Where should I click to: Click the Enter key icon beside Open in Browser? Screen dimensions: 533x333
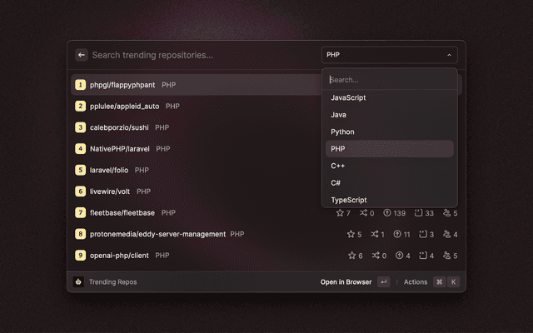pyautogui.click(x=383, y=282)
